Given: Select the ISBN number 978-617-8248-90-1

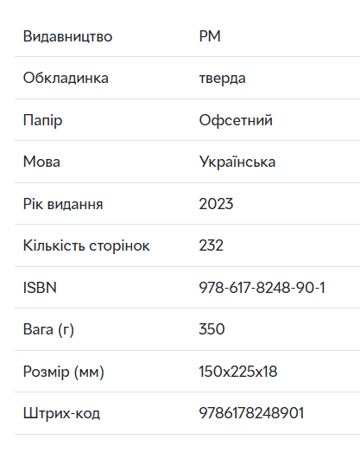Looking at the screenshot, I should pos(262,288).
